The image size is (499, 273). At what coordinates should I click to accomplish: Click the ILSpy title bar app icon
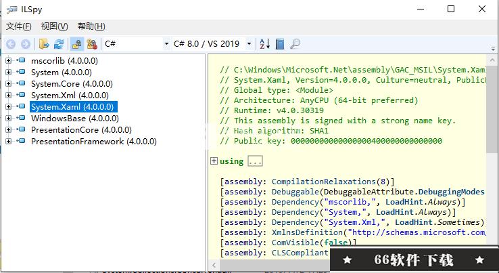12,9
